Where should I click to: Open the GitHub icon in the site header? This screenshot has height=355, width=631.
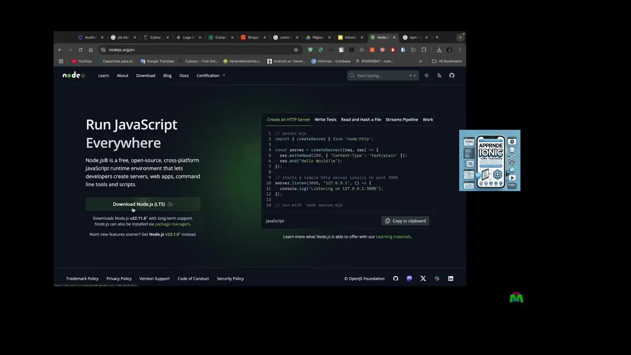452,75
